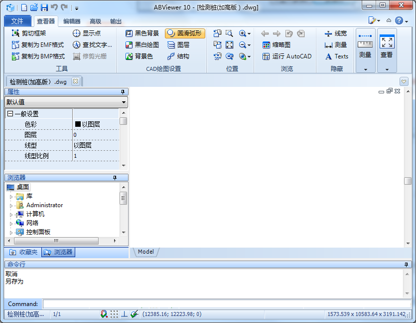The width and height of the screenshot is (416, 323).
Task: Toggle Texts visibility
Action: [x=337, y=56]
